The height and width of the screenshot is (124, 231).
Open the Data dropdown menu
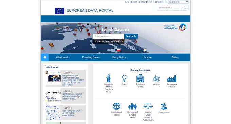pyautogui.click(x=175, y=57)
